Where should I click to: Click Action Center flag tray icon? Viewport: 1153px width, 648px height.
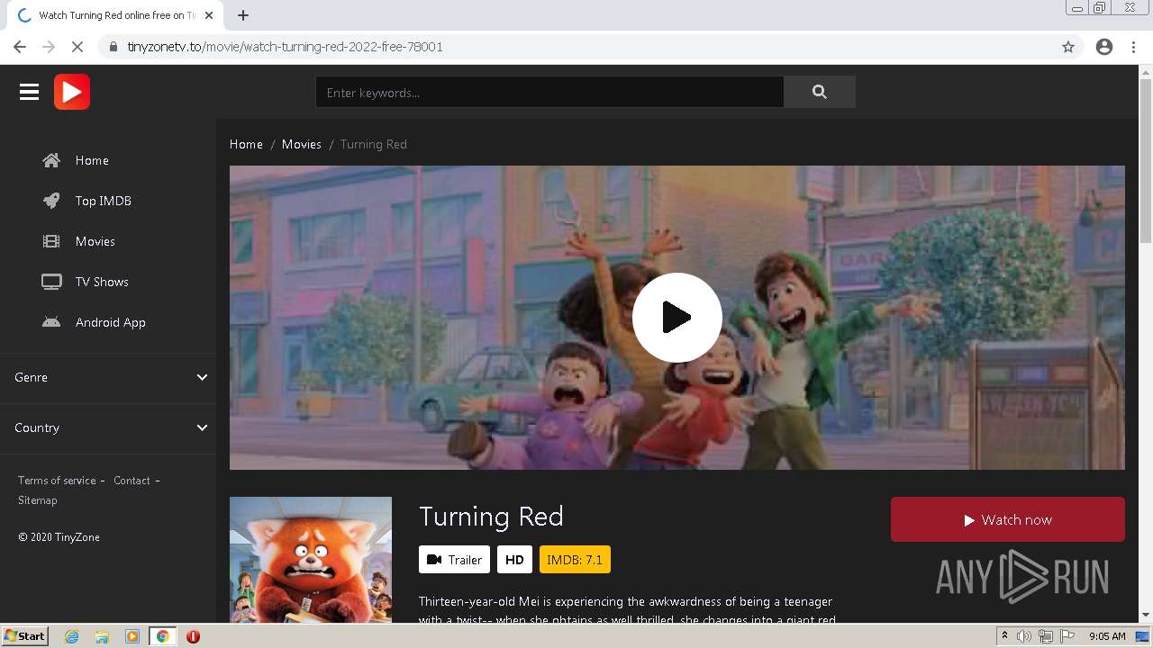coord(1067,636)
